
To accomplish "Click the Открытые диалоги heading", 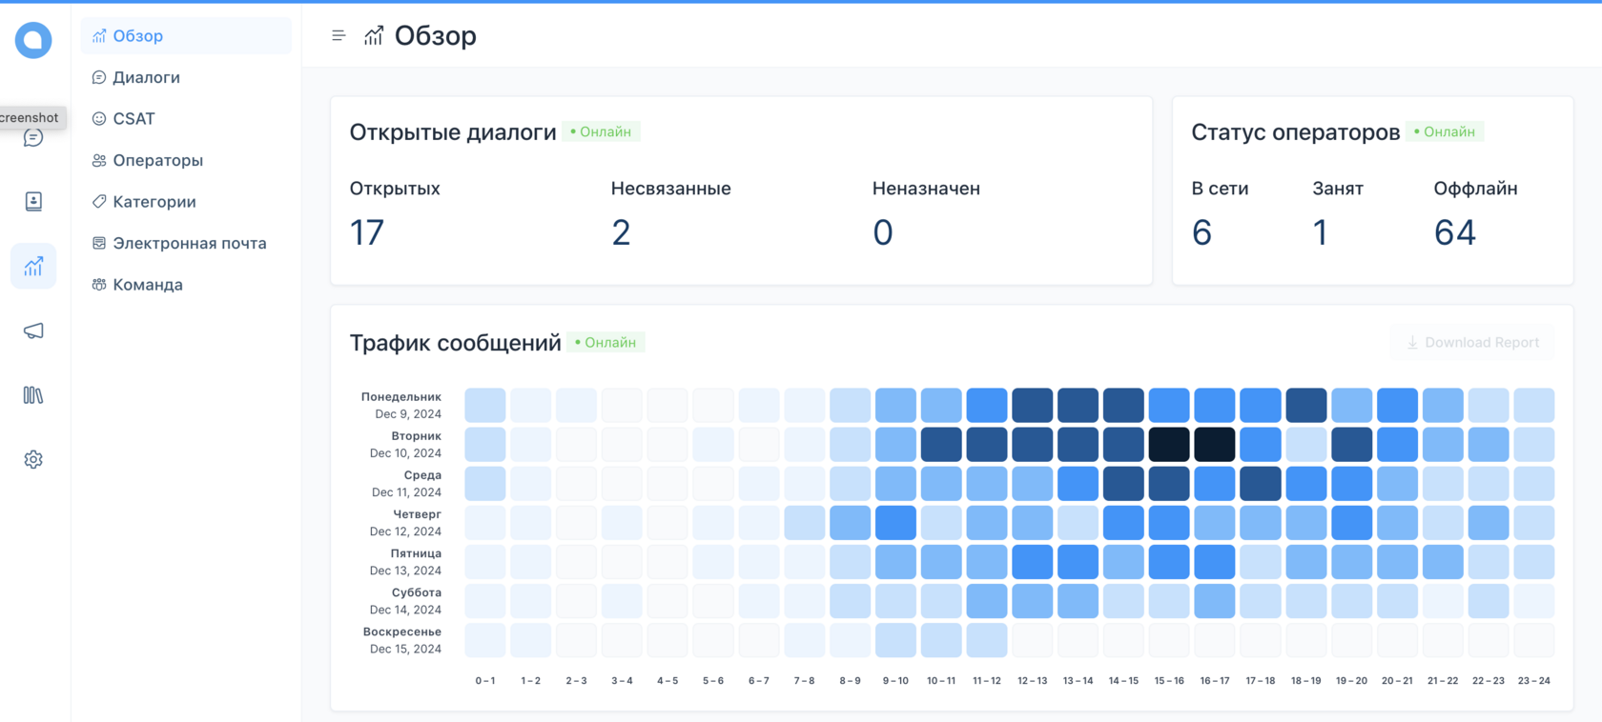I will point(453,132).
